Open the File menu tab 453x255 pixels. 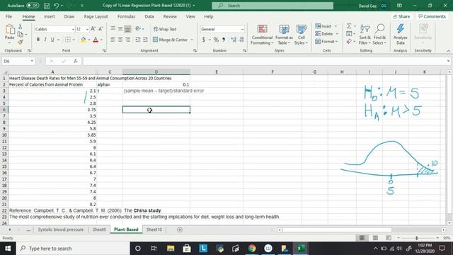(x=8, y=16)
